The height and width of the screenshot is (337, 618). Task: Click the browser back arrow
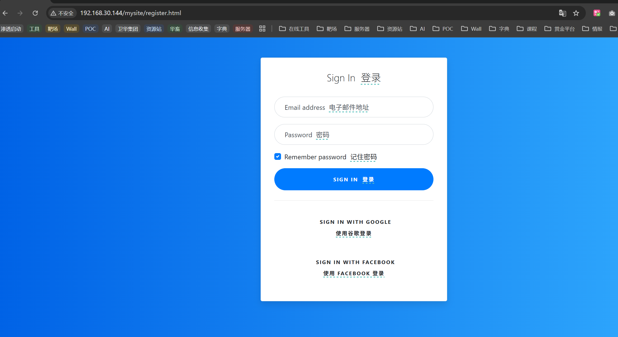point(5,13)
